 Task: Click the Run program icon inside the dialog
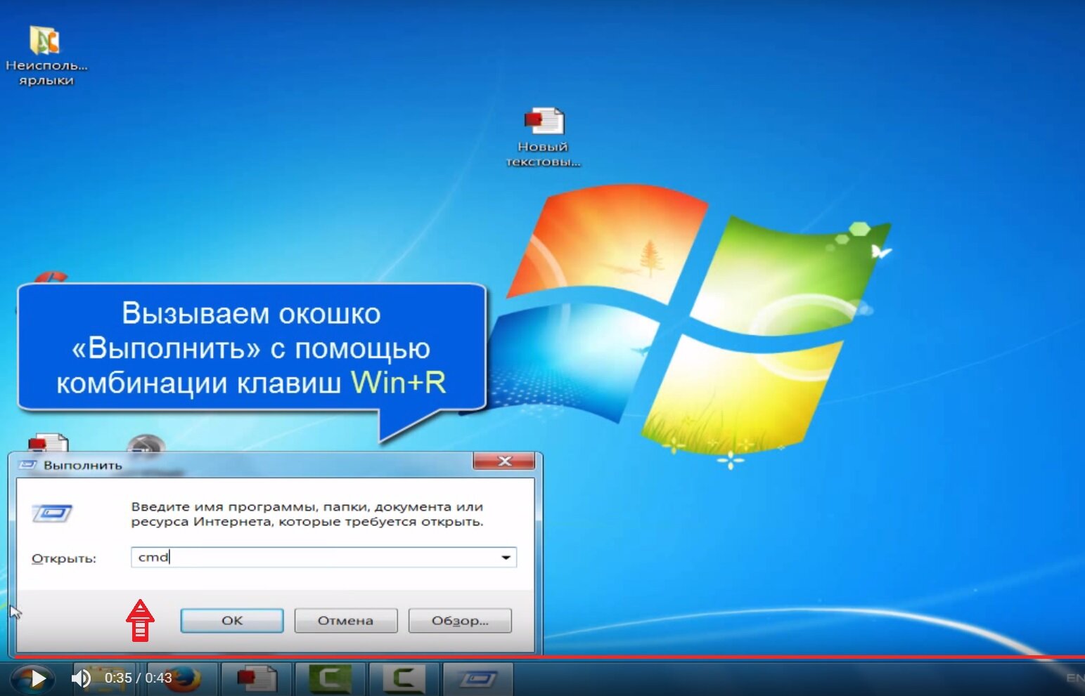52,513
